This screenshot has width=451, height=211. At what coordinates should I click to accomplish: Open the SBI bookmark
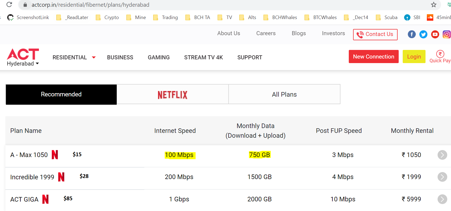[x=412, y=17]
